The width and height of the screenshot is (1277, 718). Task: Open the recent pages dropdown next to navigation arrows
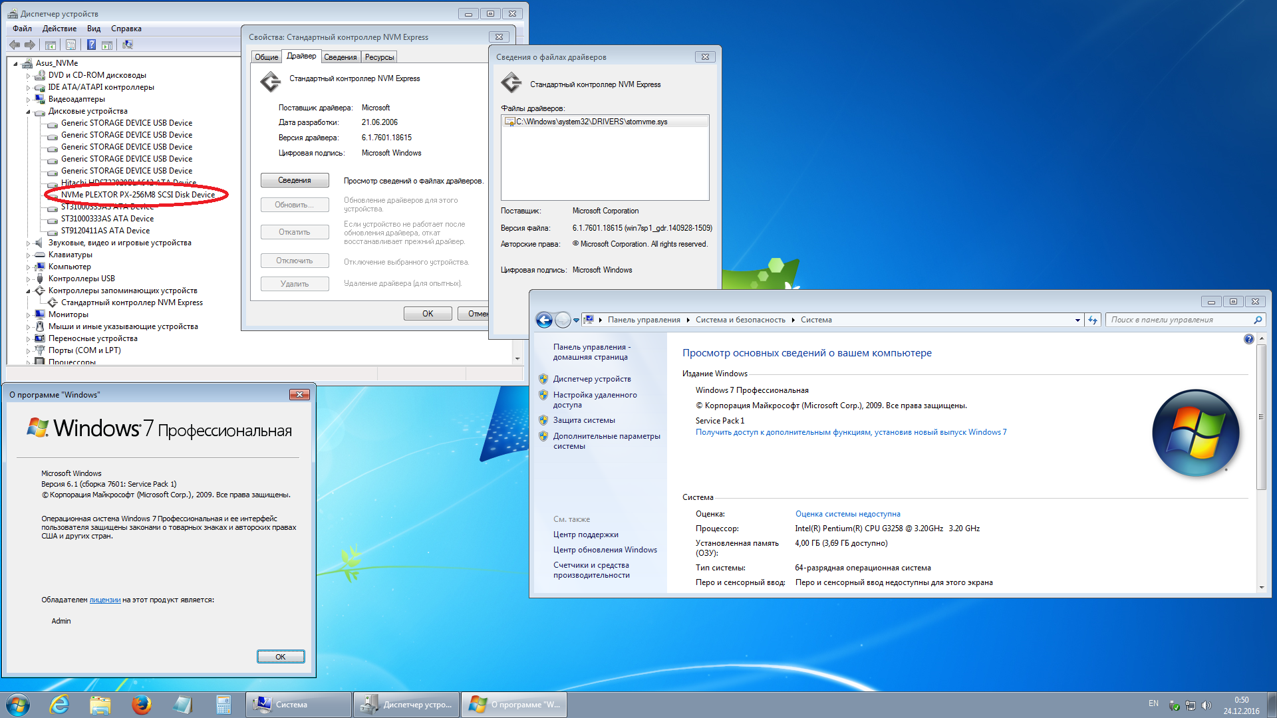[576, 320]
